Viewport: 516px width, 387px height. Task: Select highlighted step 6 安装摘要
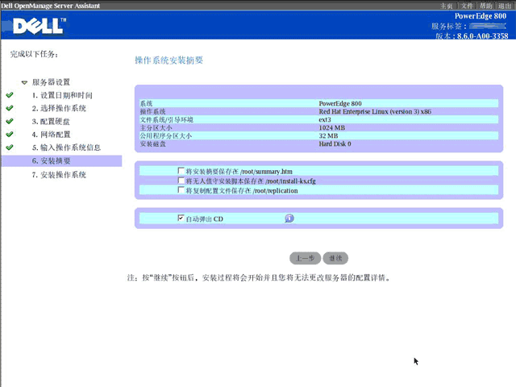(x=61, y=161)
